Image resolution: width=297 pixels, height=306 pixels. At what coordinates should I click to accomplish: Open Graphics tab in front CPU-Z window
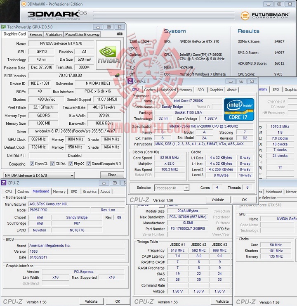coord(216,90)
